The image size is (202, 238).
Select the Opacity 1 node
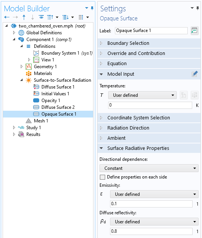click(x=50, y=101)
